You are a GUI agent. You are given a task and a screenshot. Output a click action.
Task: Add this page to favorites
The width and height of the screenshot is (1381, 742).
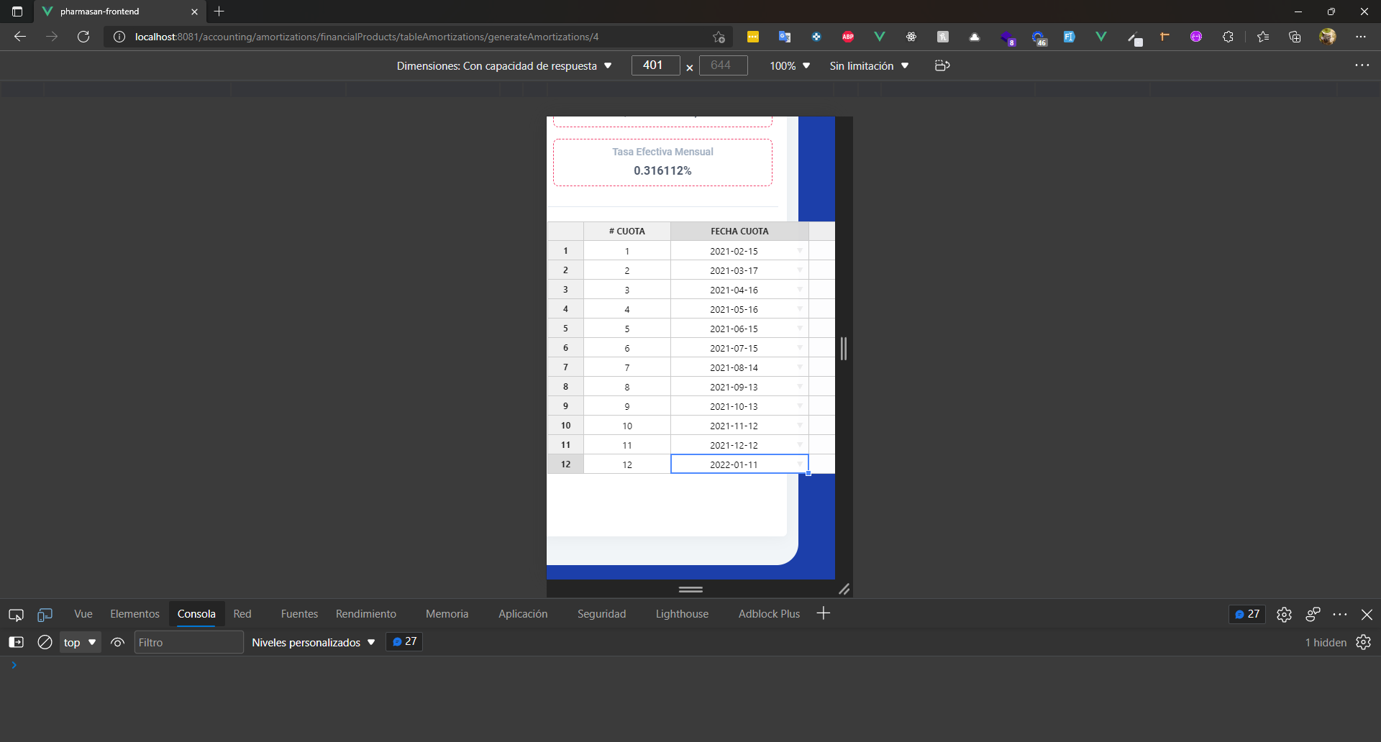point(719,37)
